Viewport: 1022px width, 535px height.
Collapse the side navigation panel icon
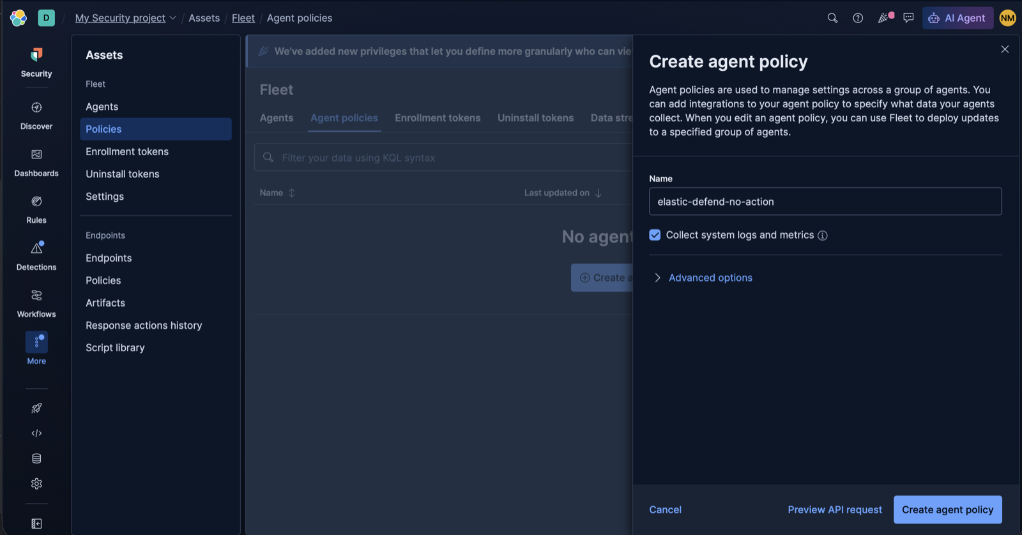click(36, 524)
